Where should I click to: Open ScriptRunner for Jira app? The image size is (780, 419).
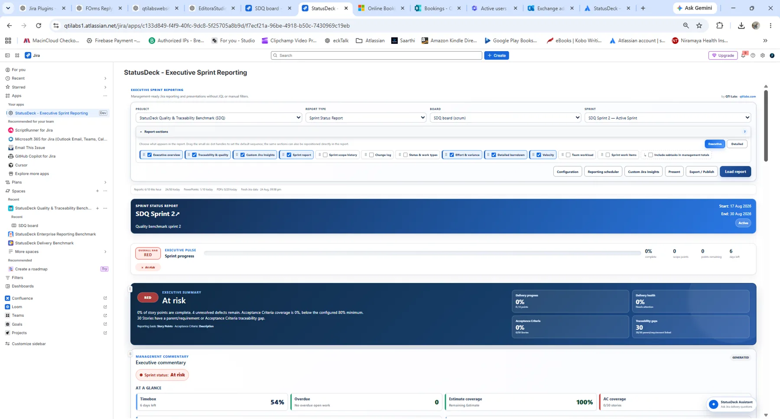(34, 130)
